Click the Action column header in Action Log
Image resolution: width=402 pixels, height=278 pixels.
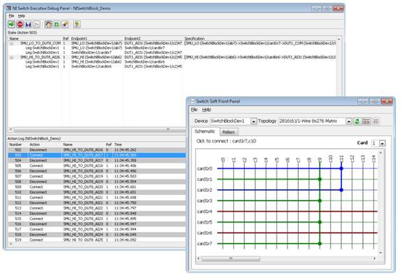click(35, 145)
